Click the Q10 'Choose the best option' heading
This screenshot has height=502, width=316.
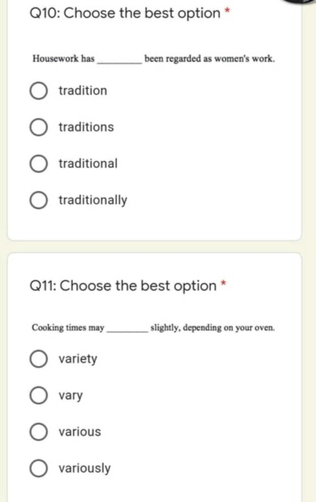[125, 13]
